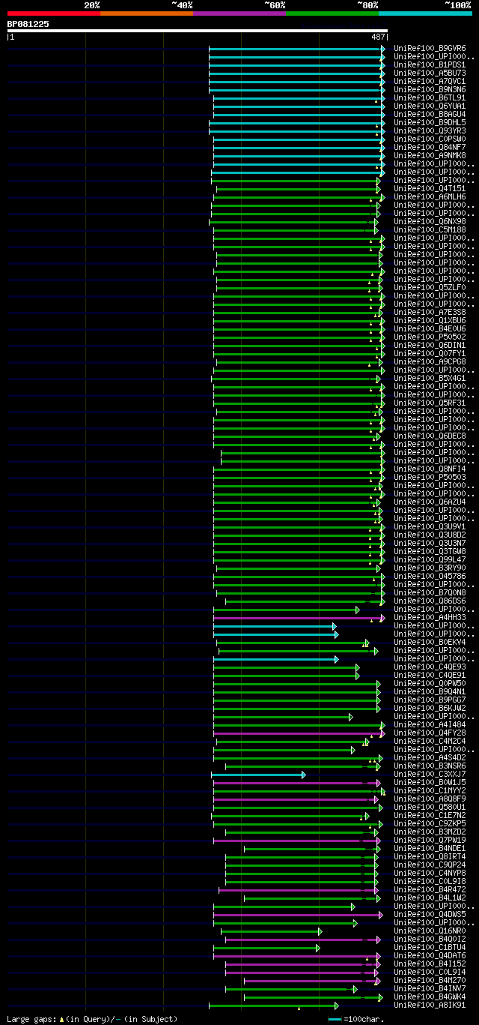
Task: Select the UniRef100_C4QE93 label
Action: 429,667
